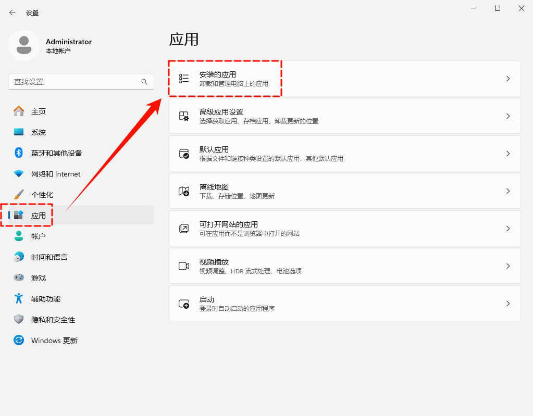This screenshot has height=416, width=533.
Task: Click the Administrator profile avatar
Action: 24,45
